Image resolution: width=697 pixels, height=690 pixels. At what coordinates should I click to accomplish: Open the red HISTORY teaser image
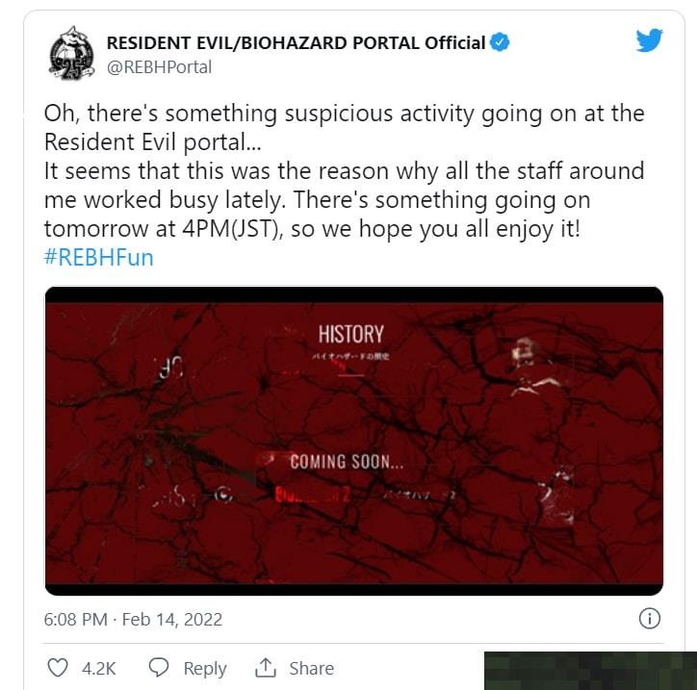pos(354,441)
